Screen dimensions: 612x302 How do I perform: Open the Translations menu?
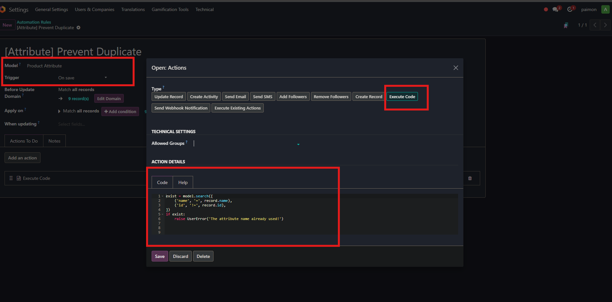[133, 9]
